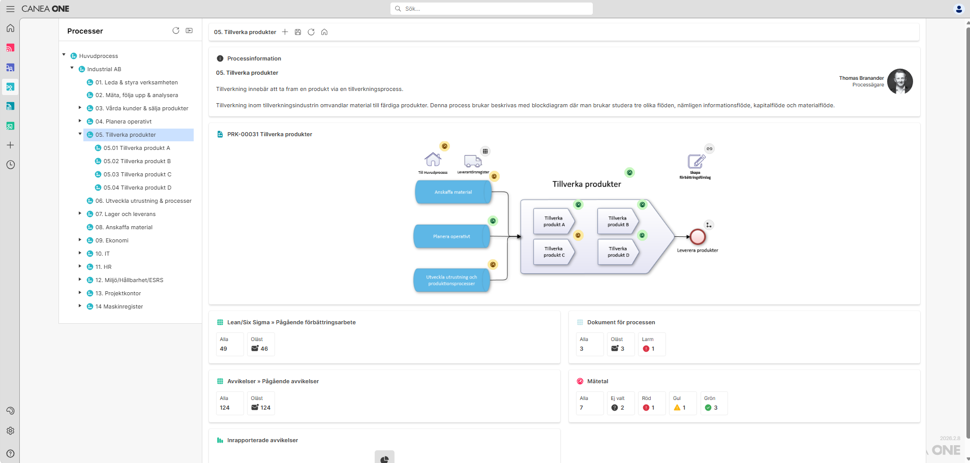Click Planera operativt process box
The image size is (970, 463).
click(x=451, y=236)
